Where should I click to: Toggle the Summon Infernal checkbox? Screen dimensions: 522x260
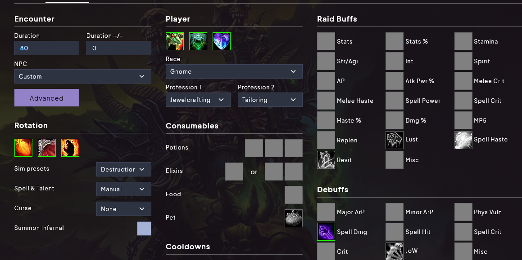click(x=144, y=229)
